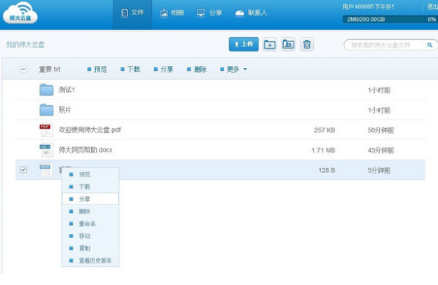The image size is (438, 285).
Task: Click the 128 B size value
Action: pyautogui.click(x=327, y=170)
